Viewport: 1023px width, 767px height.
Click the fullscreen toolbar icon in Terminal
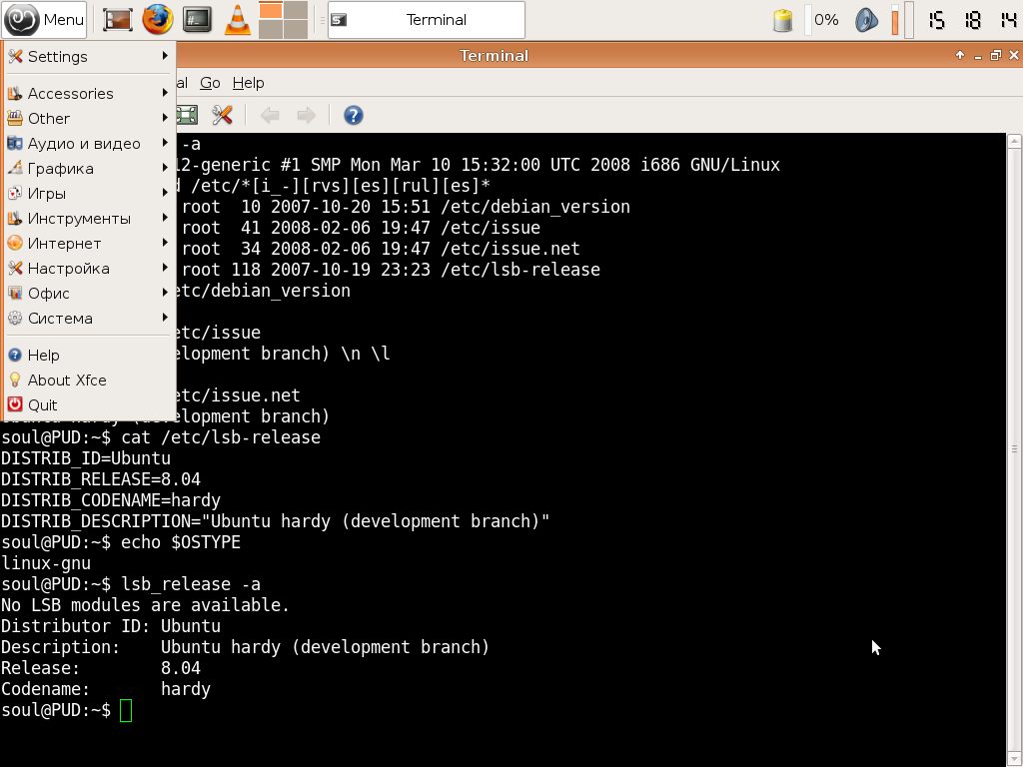point(187,116)
